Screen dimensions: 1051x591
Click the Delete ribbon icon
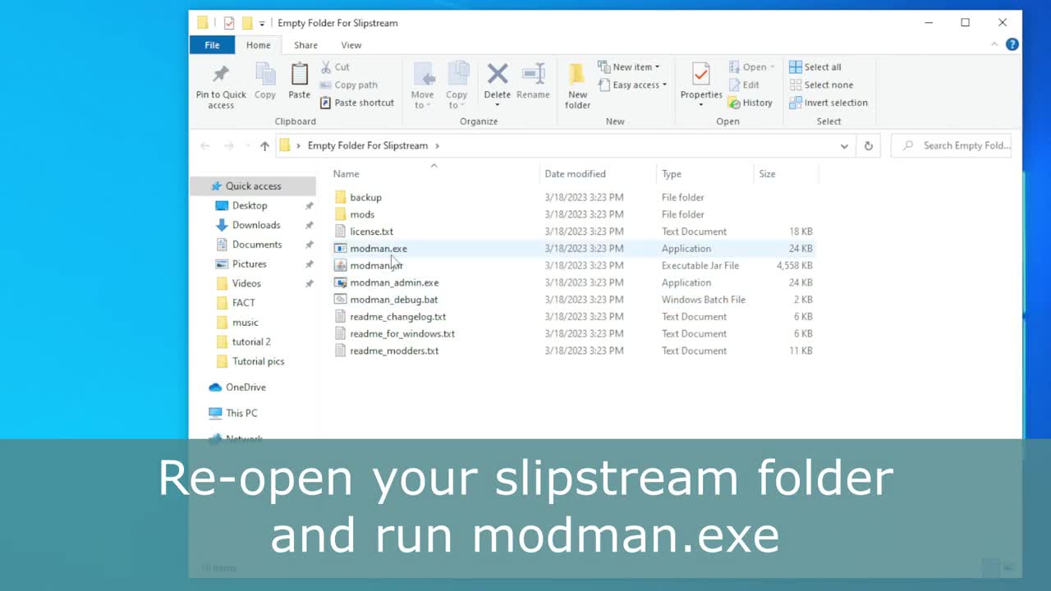[x=497, y=76]
